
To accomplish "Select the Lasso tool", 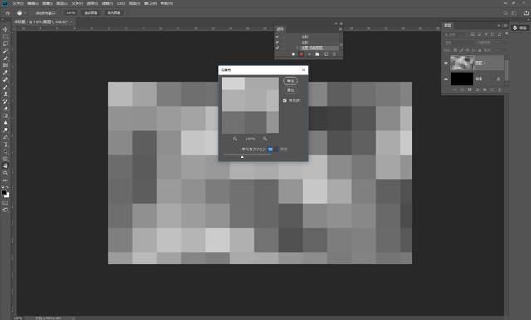I will point(6,44).
